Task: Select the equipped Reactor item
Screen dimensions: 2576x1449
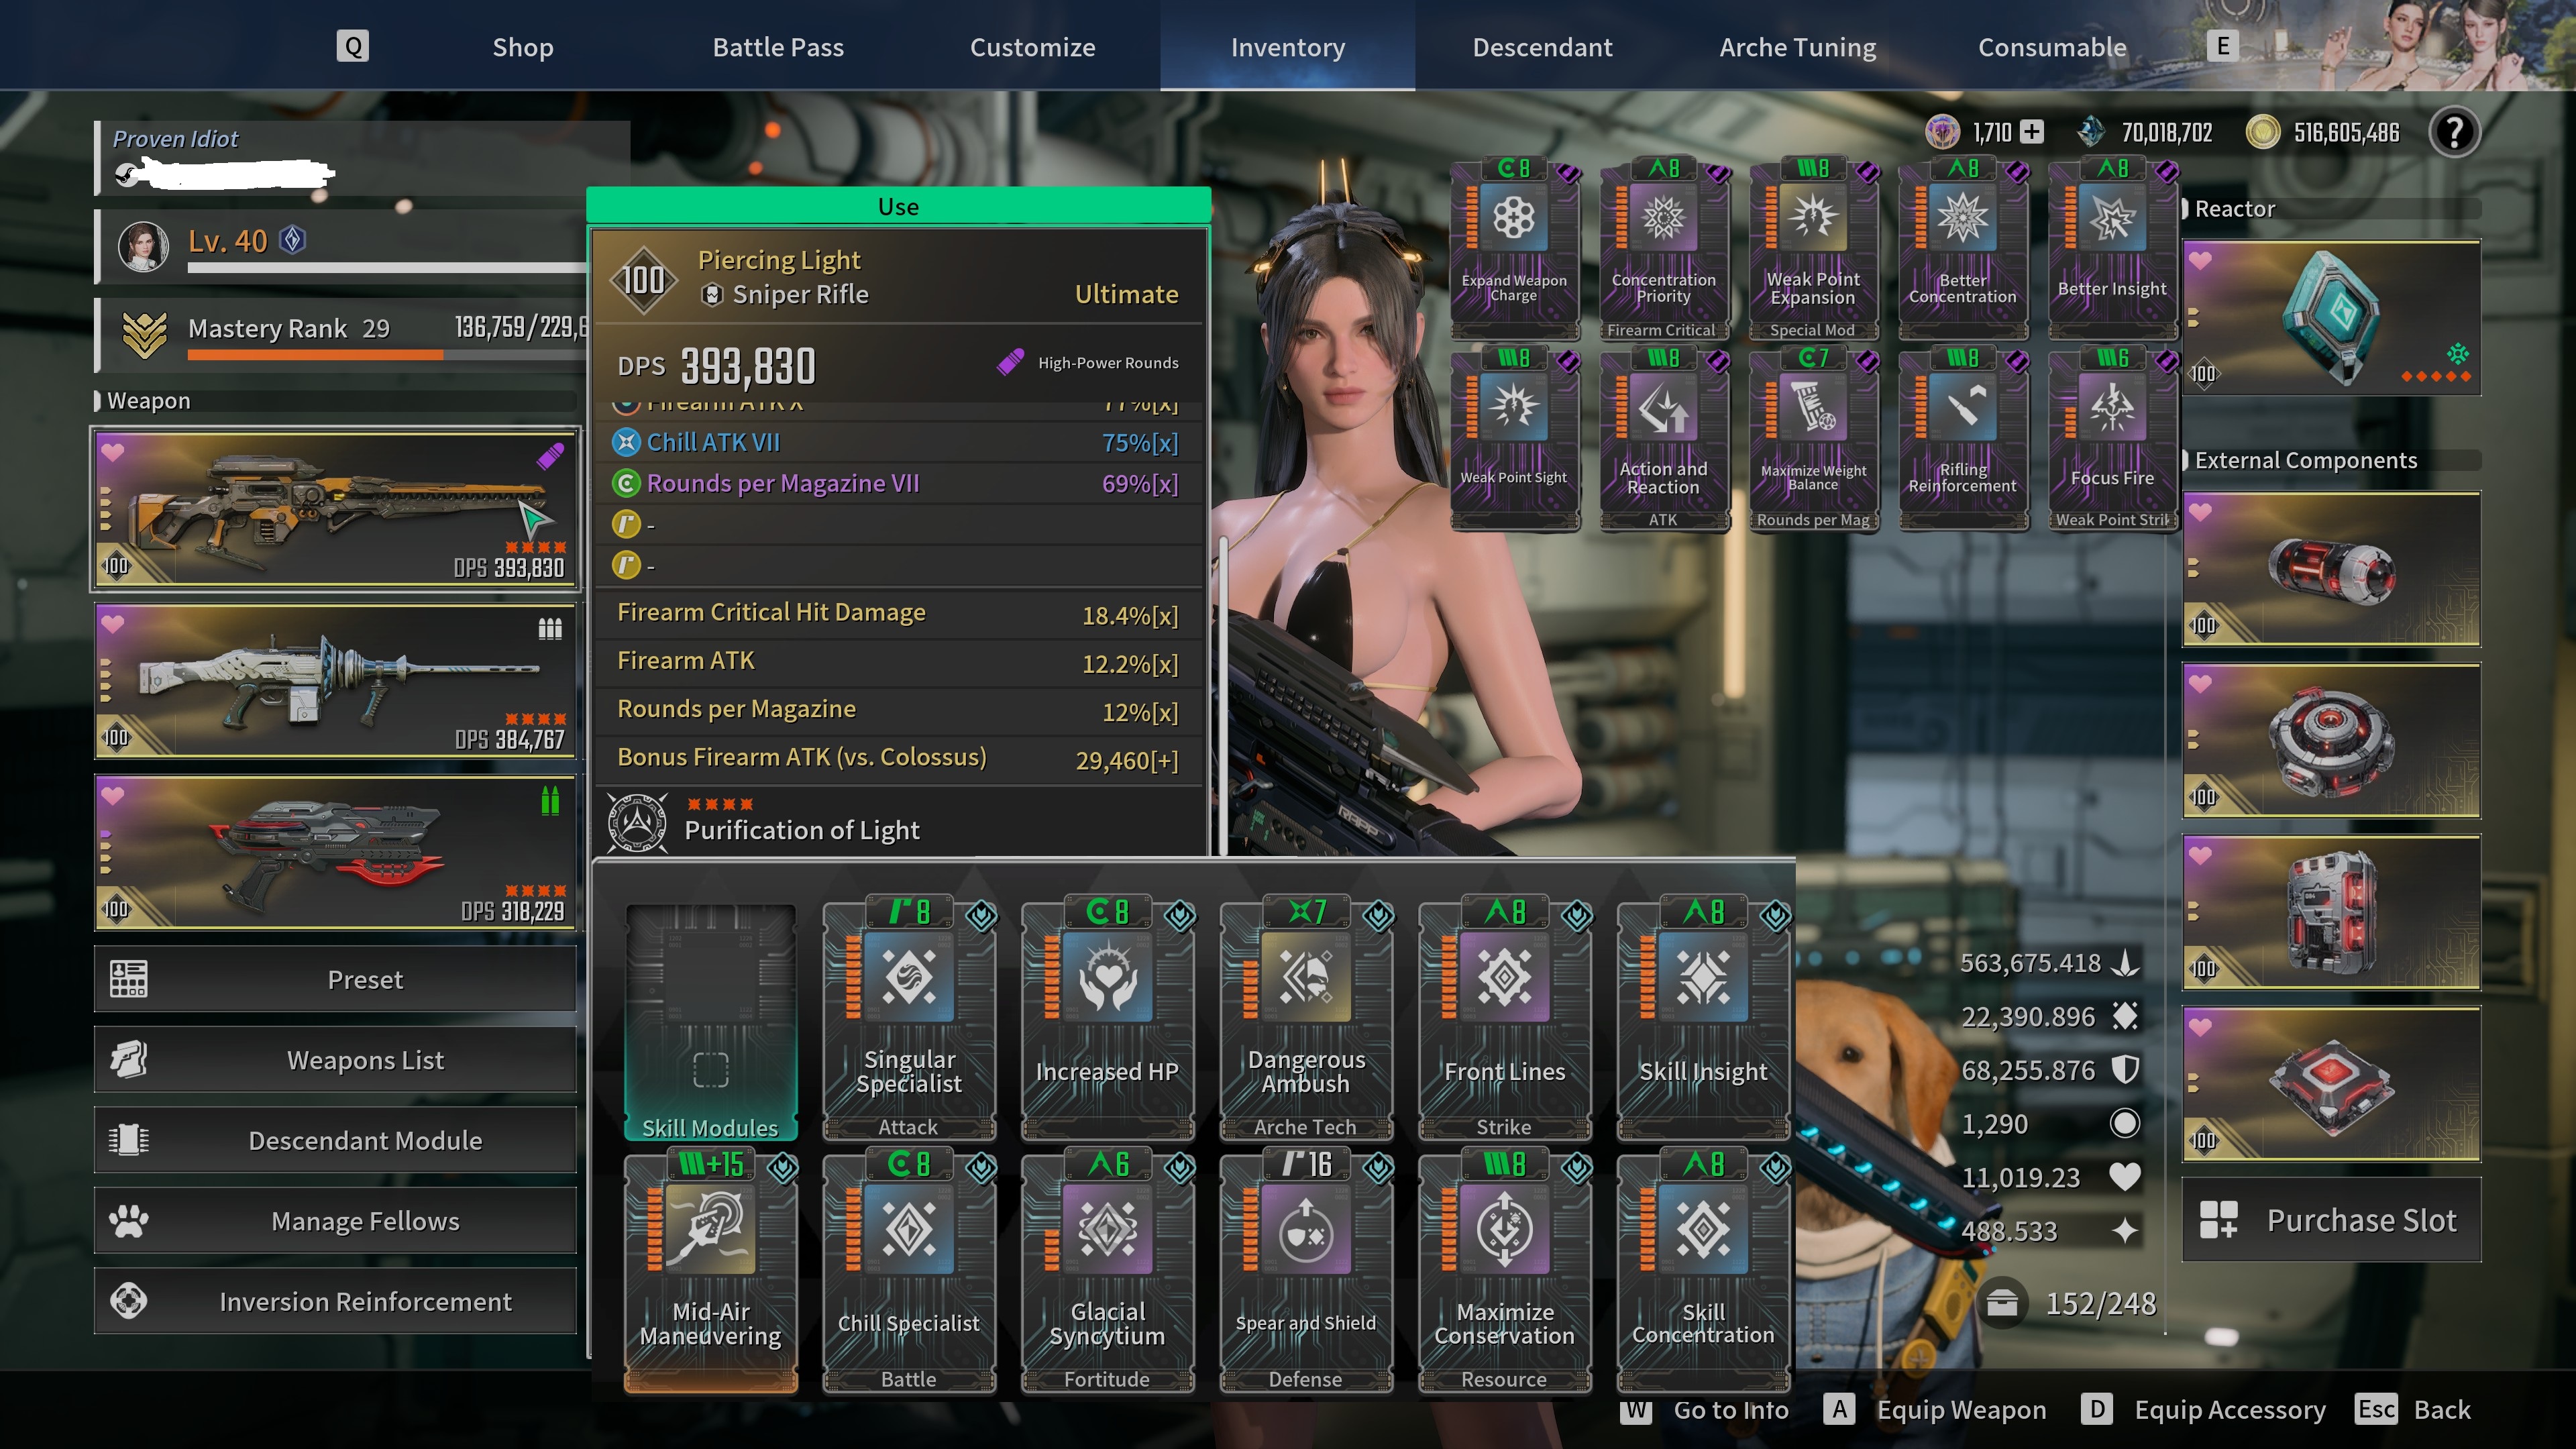Action: [x=2331, y=318]
